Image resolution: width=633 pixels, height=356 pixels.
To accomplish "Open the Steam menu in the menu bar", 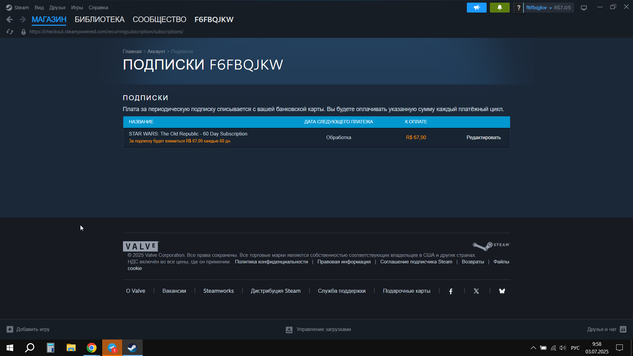I will [21, 8].
